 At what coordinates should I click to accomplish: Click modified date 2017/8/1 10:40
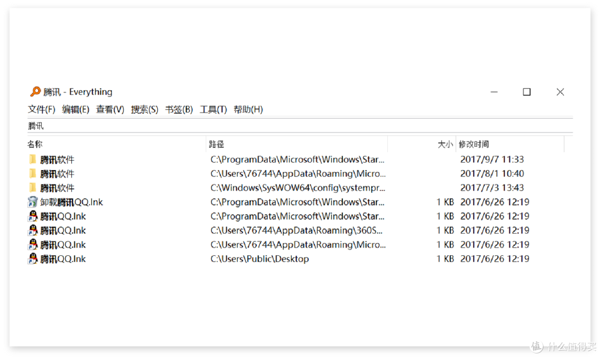pos(492,173)
